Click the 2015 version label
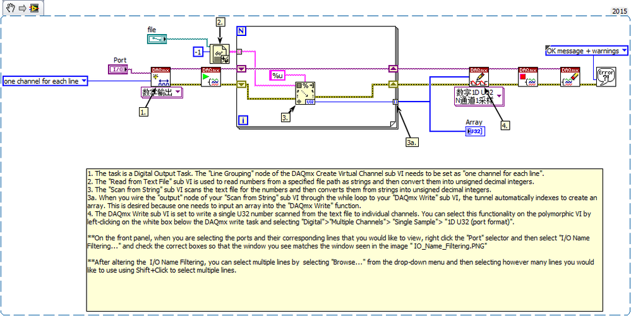This screenshot has width=631, height=316. [620, 11]
